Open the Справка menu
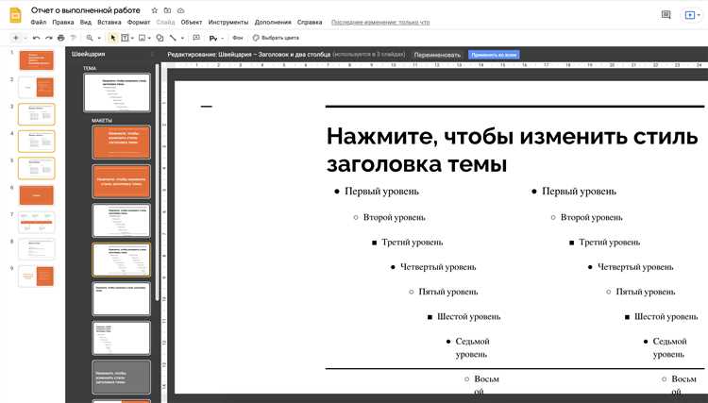 click(x=310, y=22)
